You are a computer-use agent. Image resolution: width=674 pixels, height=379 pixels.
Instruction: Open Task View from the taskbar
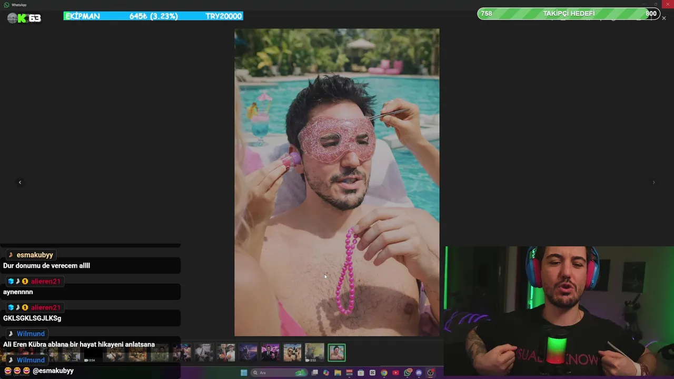pyautogui.click(x=315, y=373)
